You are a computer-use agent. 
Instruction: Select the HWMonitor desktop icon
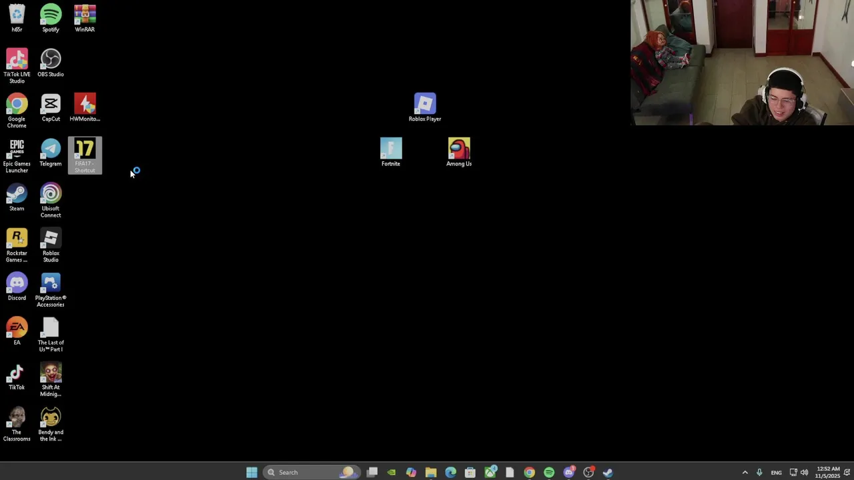click(x=85, y=108)
